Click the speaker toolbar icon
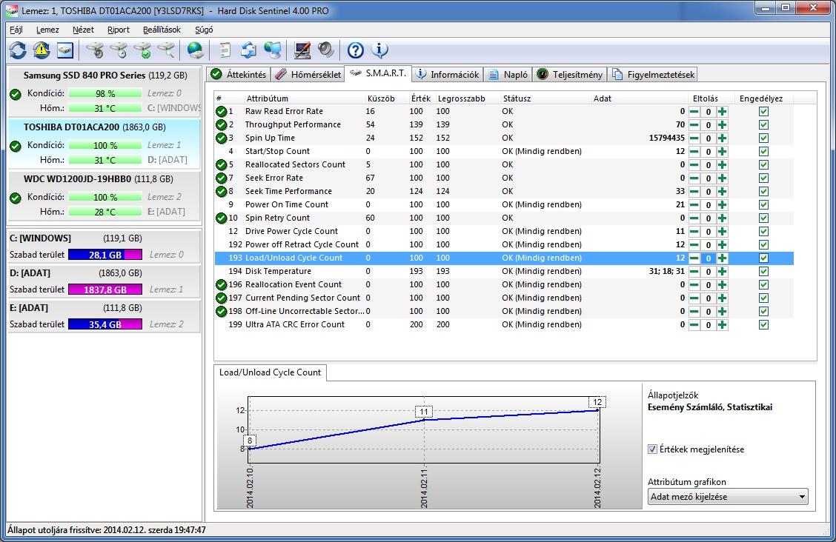 tap(326, 50)
